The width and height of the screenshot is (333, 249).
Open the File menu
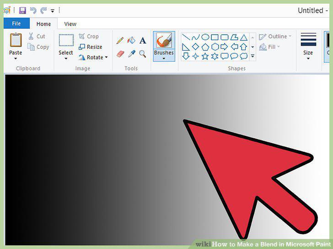click(16, 23)
